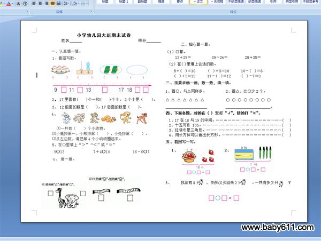Viewport: 321px width, 241px height.
Task: Apply the 无间隔 style
Action: [217, 2]
